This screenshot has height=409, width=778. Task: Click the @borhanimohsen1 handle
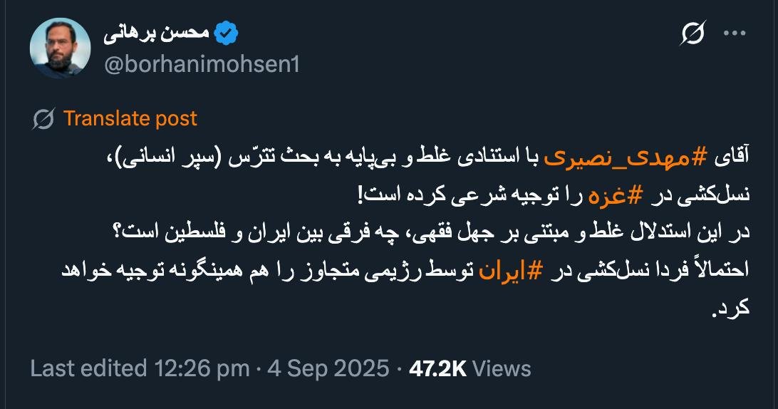[x=202, y=65]
